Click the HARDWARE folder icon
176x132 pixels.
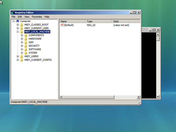(26, 39)
